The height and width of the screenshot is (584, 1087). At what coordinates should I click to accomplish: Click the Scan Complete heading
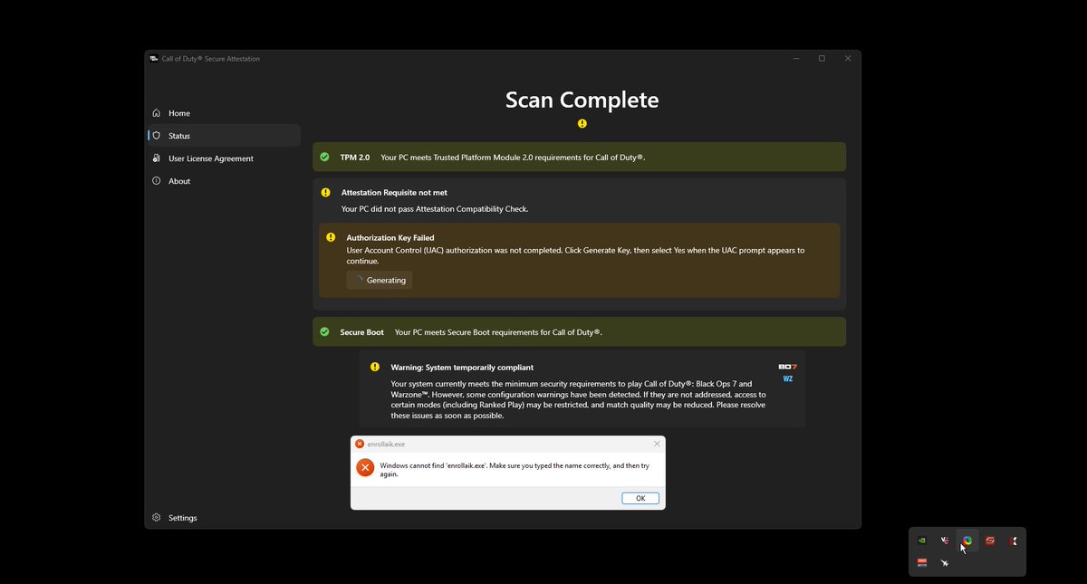click(x=582, y=100)
